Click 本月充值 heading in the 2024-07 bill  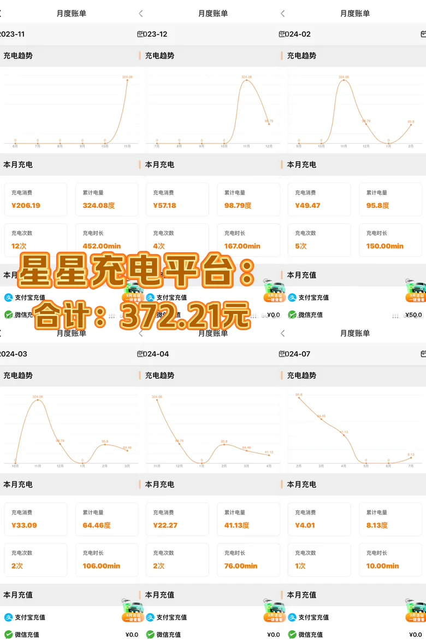[301, 595]
